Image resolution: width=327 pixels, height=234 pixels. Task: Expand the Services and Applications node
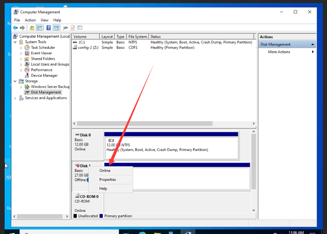(x=15, y=98)
